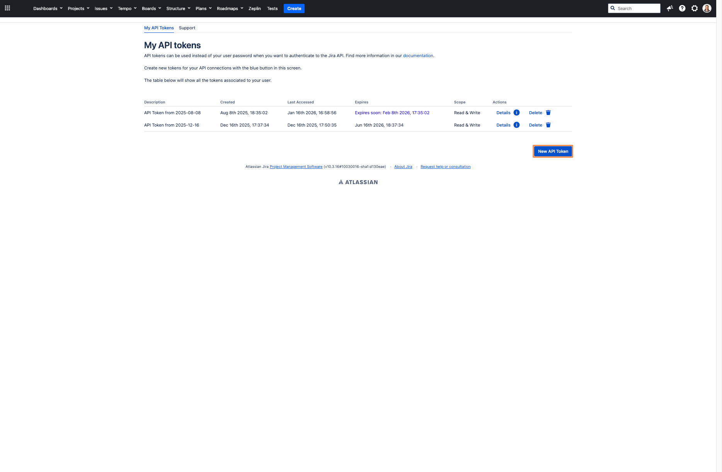722x472 pixels.
Task: Click the feedback megaphone icon
Action: pos(670,8)
